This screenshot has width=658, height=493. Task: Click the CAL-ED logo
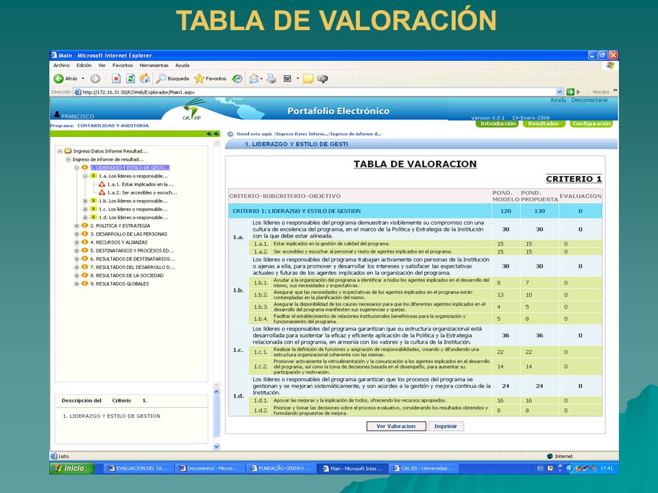tap(192, 110)
